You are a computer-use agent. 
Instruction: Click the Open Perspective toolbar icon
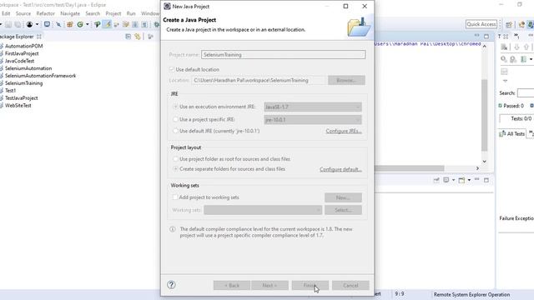point(509,24)
